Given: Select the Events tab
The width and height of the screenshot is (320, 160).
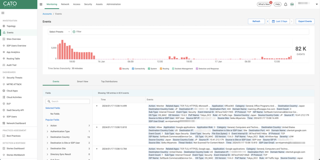Looking at the screenshot, I should pyautogui.click(x=56, y=82).
